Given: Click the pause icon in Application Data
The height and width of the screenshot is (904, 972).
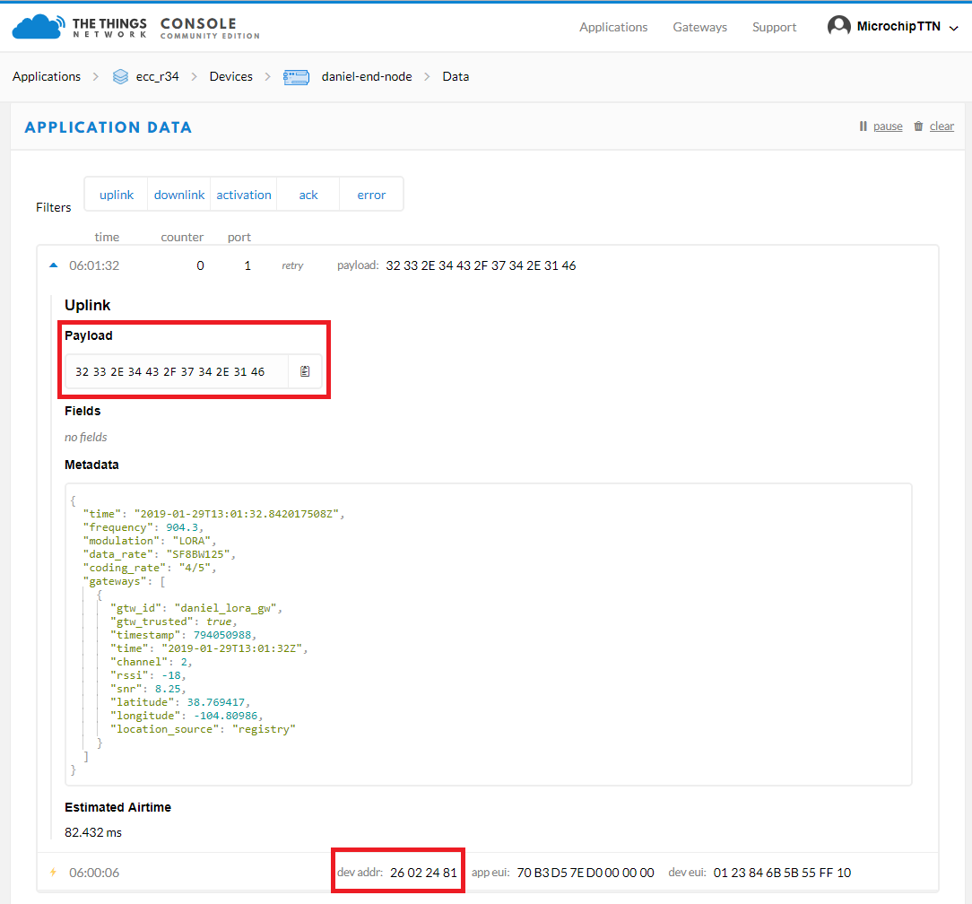Looking at the screenshot, I should coord(863,126).
